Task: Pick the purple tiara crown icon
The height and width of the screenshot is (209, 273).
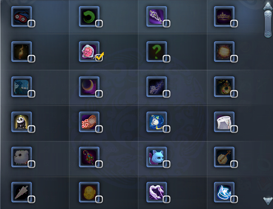Action: (x=224, y=17)
